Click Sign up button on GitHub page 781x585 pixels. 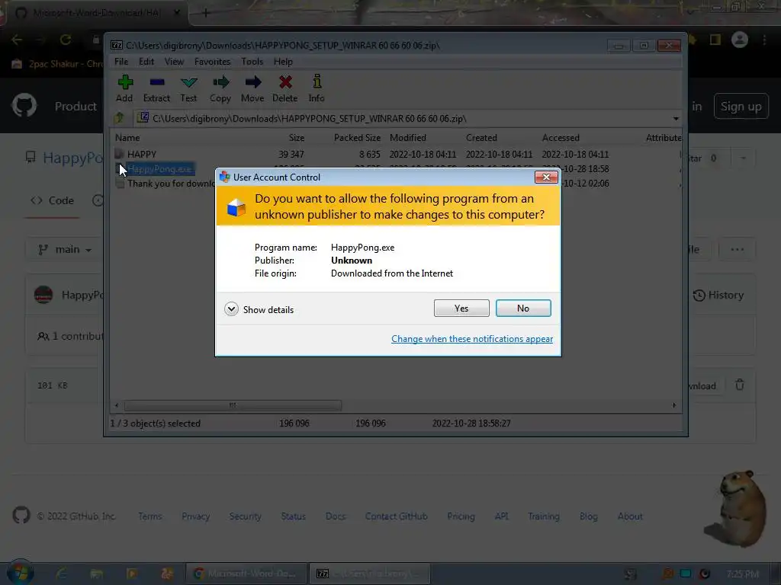coord(741,107)
